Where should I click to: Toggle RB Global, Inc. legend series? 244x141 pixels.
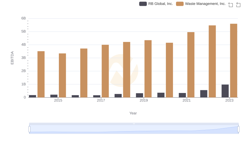click(156, 4)
